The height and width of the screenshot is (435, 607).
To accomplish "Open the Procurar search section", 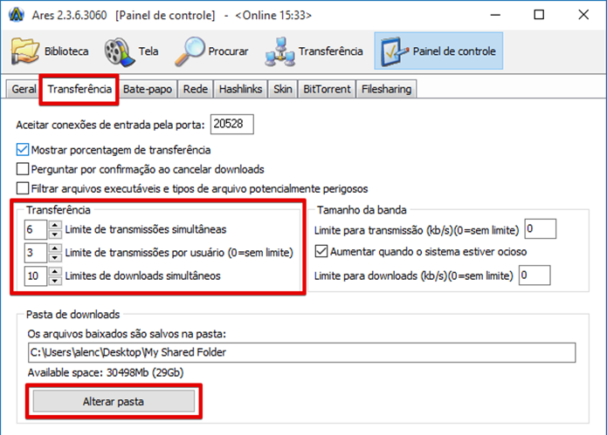I will coord(211,51).
